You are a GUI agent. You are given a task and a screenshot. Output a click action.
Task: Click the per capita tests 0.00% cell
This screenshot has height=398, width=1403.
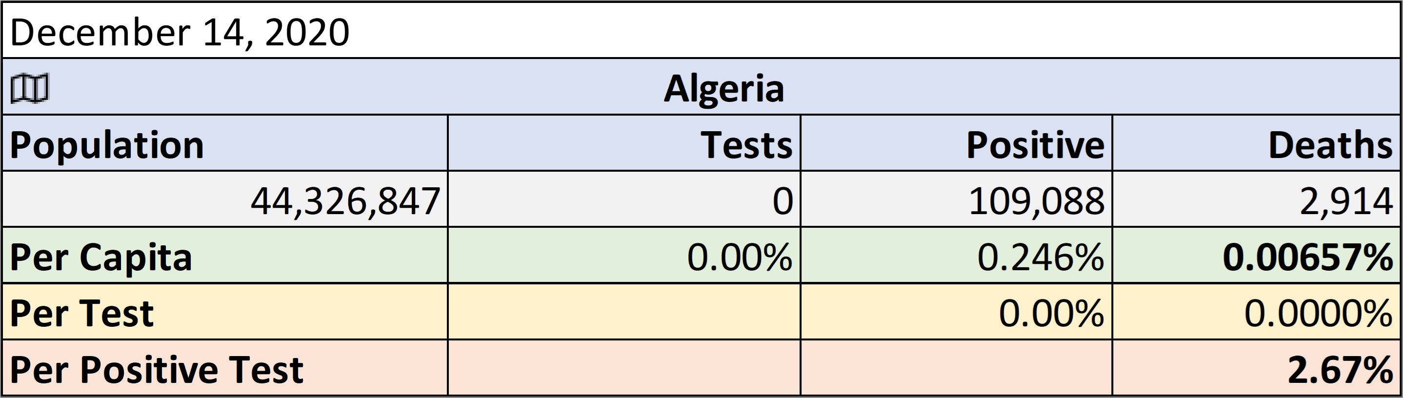[x=624, y=256]
